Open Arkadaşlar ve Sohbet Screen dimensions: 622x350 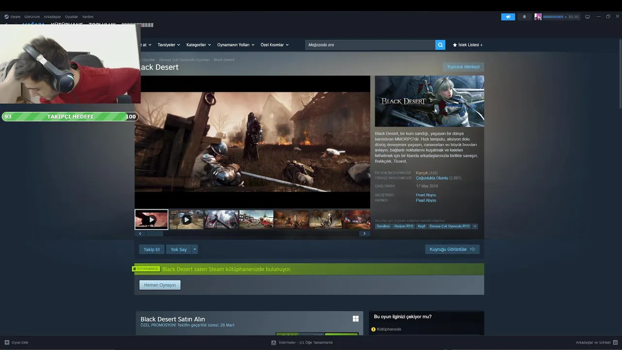[x=593, y=342]
